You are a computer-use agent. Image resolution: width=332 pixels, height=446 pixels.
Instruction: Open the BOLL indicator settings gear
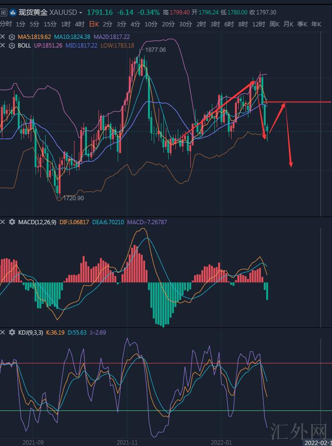click(x=12, y=46)
